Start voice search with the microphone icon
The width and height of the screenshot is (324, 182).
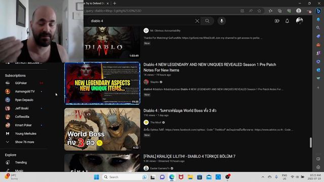click(x=222, y=21)
